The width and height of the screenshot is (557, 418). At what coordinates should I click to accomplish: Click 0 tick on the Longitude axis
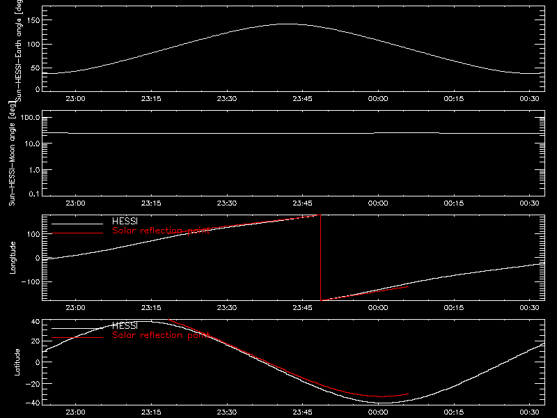tap(38, 258)
